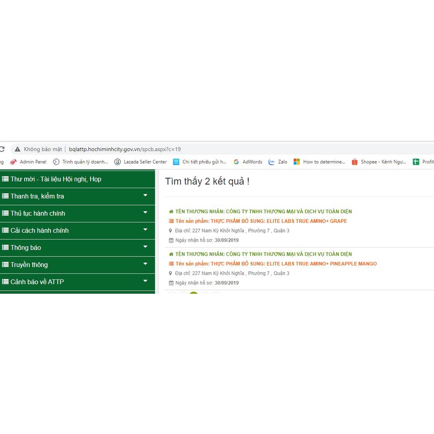Open the 'Truyền thông' sidebar menu item
Screen dimensions: 434x434
[x=29, y=265]
